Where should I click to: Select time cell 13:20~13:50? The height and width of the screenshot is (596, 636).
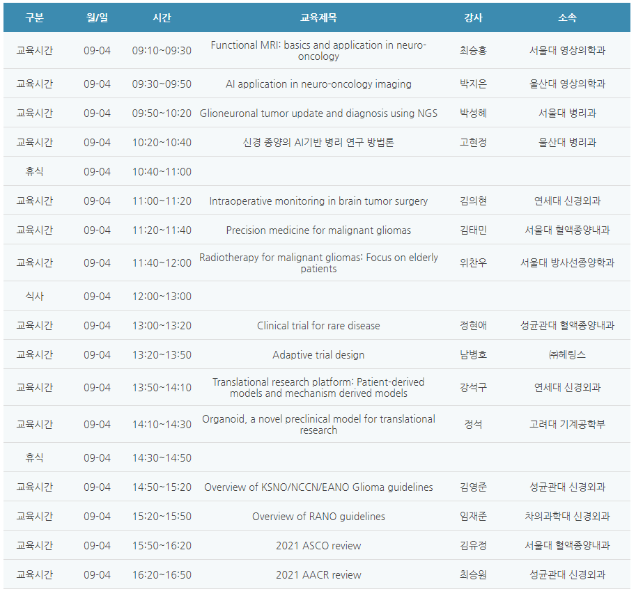(162, 355)
